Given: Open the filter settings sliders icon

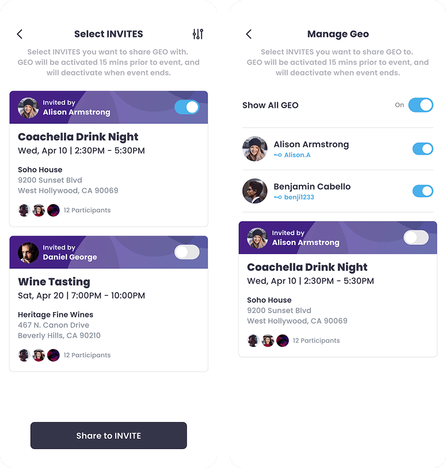Looking at the screenshot, I should (x=198, y=34).
